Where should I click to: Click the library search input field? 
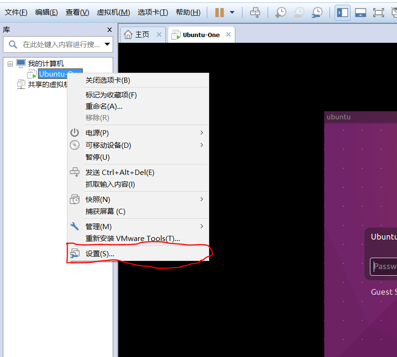pyautogui.click(x=58, y=45)
